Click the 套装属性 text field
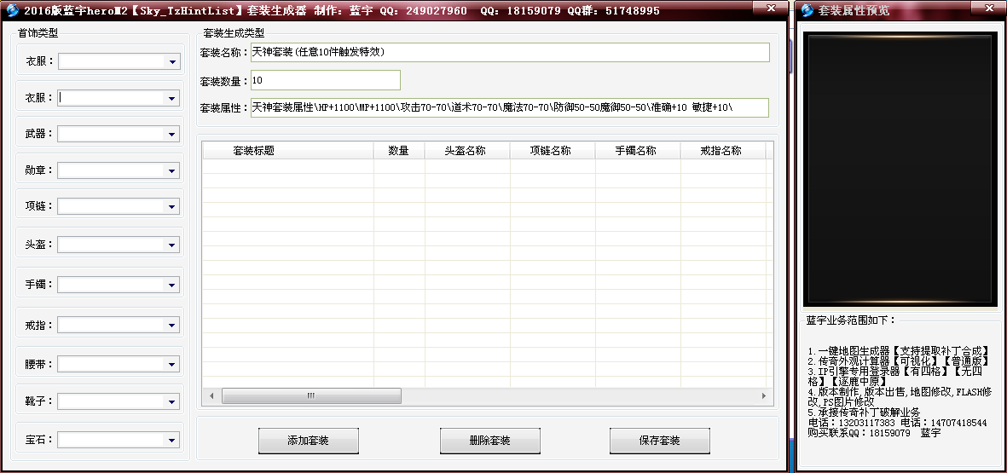Viewport: 1007px width, 473px height. coord(509,107)
